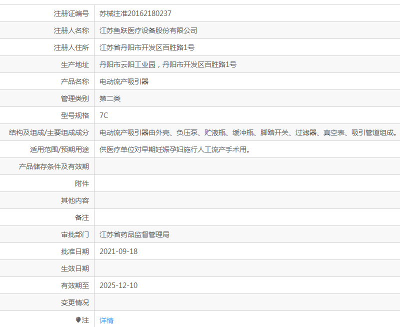The height and width of the screenshot is (327, 400).
Task: Select approval date 2021-09-18
Action: pos(118,251)
